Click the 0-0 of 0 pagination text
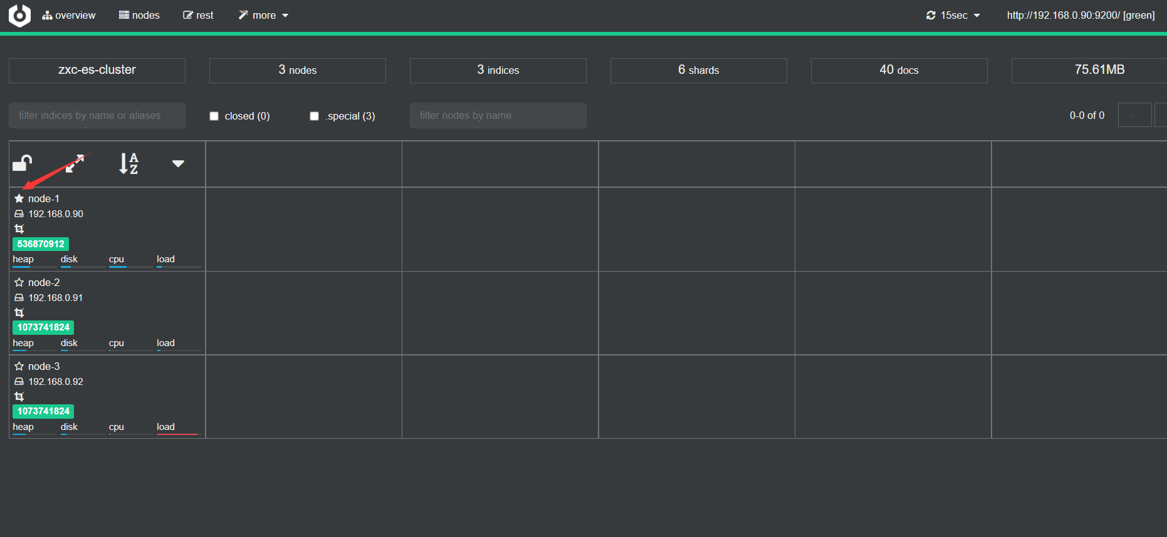The image size is (1167, 537). [1087, 115]
